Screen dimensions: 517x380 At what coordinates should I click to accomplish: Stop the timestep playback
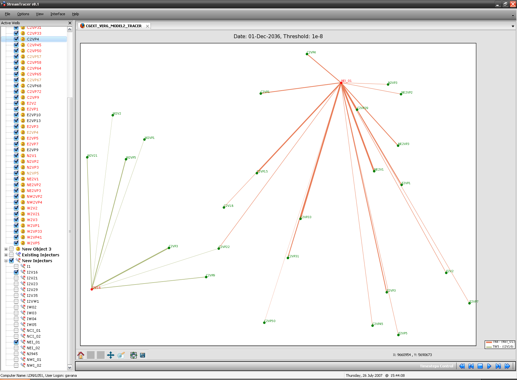click(480, 366)
